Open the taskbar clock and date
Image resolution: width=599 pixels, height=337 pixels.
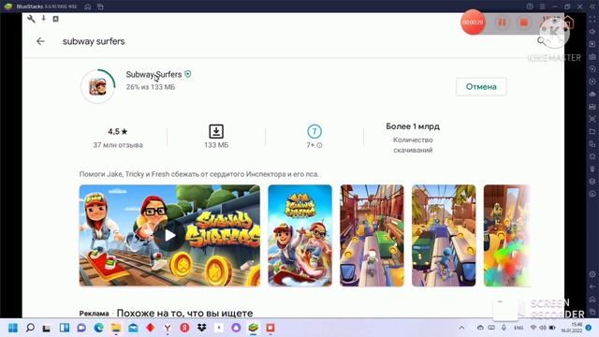(x=572, y=328)
